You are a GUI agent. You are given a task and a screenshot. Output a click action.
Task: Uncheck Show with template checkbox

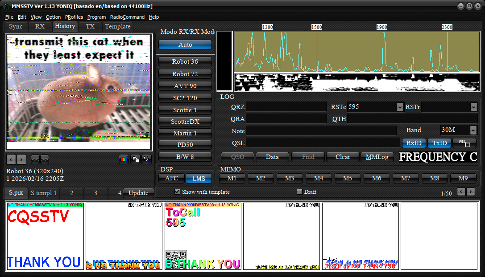(178, 192)
